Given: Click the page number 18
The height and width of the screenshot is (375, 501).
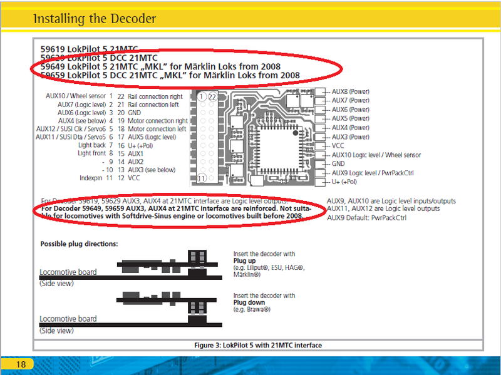Looking at the screenshot, I should pyautogui.click(x=21, y=364).
